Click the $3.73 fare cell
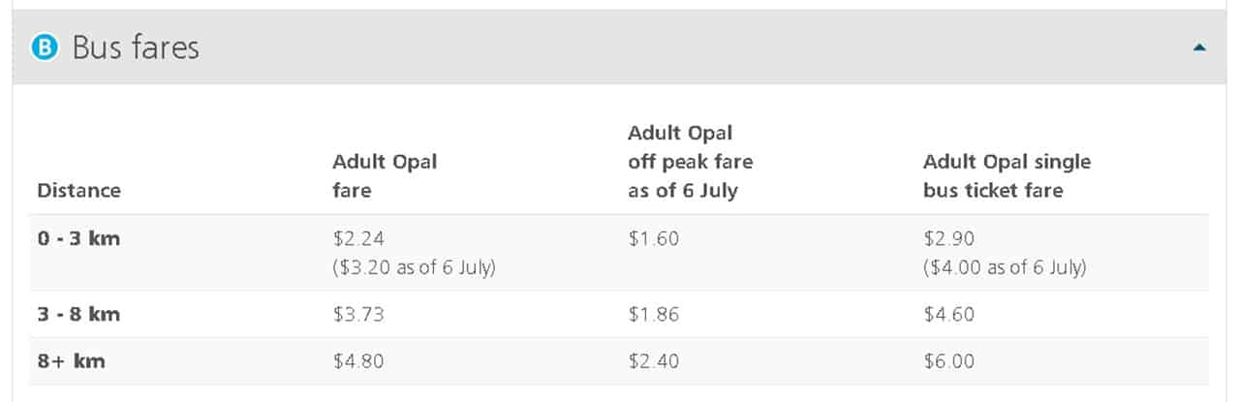1240x402 pixels. [x=358, y=314]
